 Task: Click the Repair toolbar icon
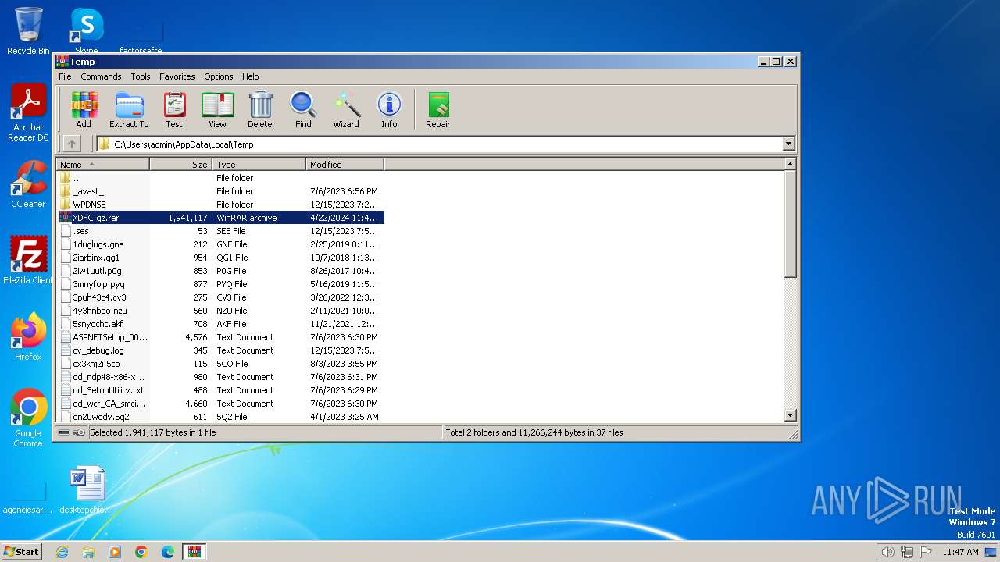[x=437, y=109]
